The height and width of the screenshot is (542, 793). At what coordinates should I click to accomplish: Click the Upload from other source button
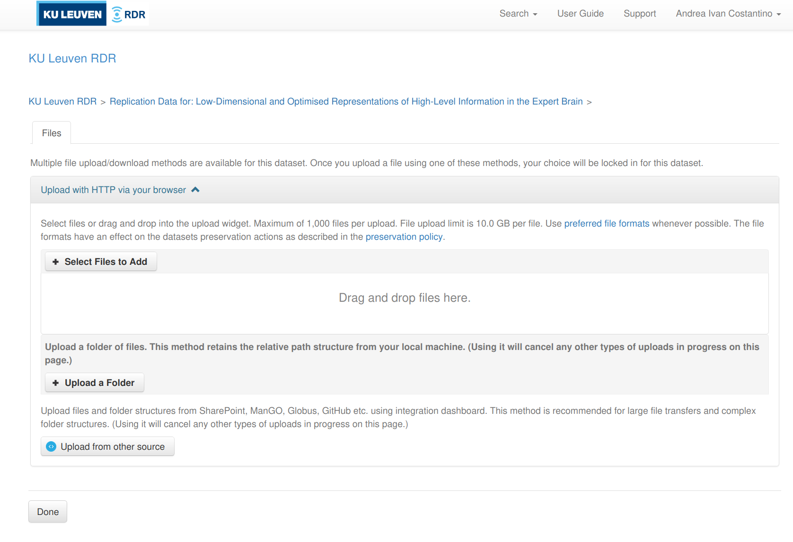point(108,446)
